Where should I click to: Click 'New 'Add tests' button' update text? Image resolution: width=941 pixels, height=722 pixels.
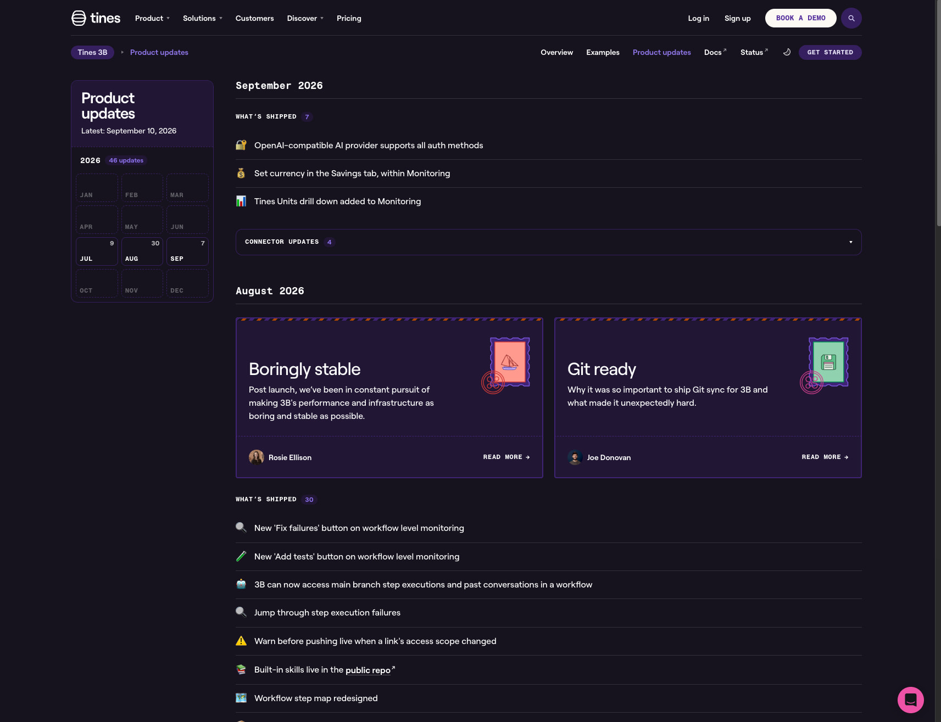coord(357,556)
